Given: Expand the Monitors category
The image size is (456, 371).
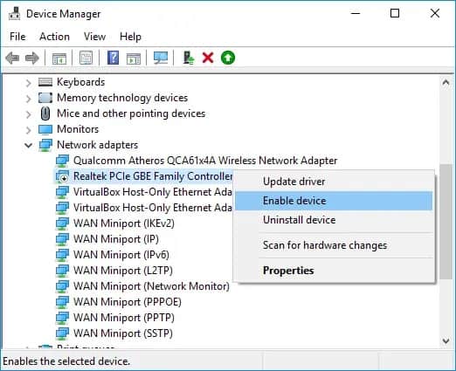Looking at the screenshot, I should tap(28, 130).
